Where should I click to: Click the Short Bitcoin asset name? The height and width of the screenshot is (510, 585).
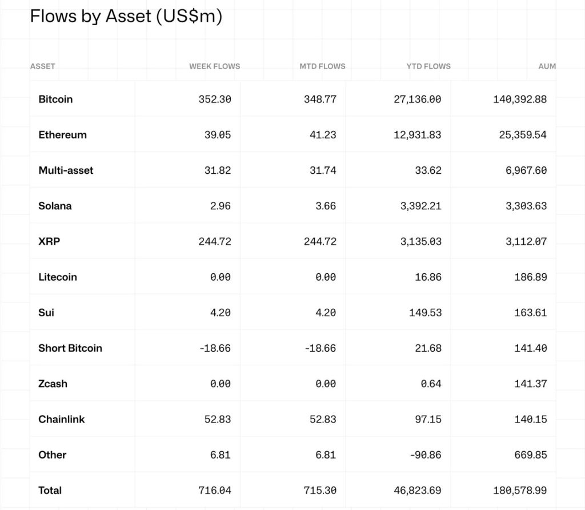point(70,348)
